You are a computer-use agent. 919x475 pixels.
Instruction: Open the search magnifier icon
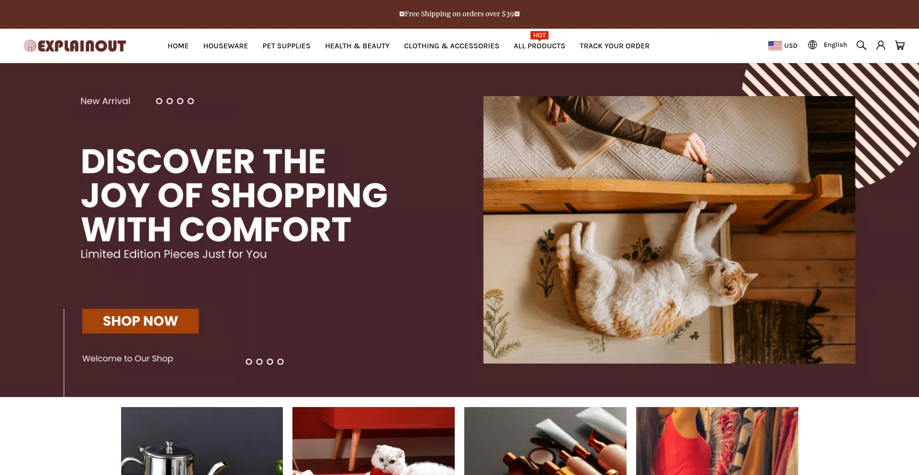pos(861,45)
